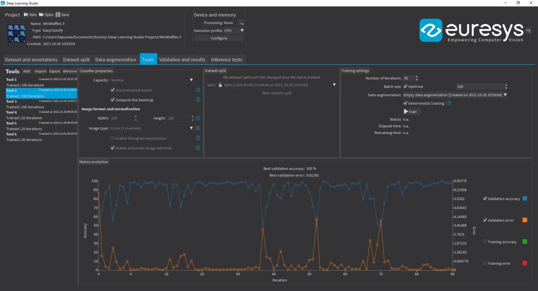Open Data augmentation dropdown
This screenshot has width=538, height=291.
pos(455,95)
